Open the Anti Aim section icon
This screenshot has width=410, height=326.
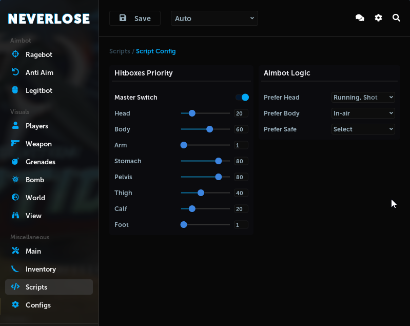(x=15, y=72)
